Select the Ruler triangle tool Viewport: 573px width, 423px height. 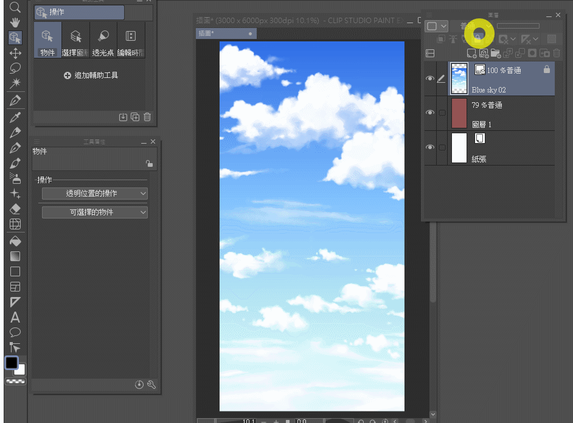tap(15, 302)
